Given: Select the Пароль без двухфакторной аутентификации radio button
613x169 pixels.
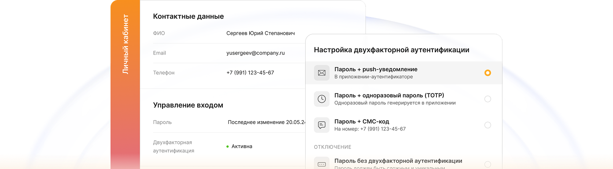Looking at the screenshot, I should [x=487, y=164].
